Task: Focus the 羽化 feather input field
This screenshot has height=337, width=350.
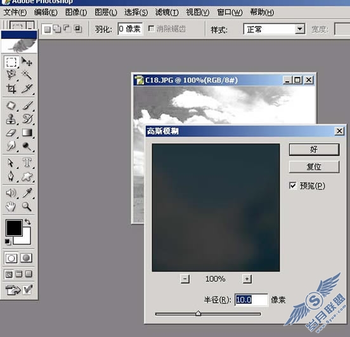Action: [130, 29]
